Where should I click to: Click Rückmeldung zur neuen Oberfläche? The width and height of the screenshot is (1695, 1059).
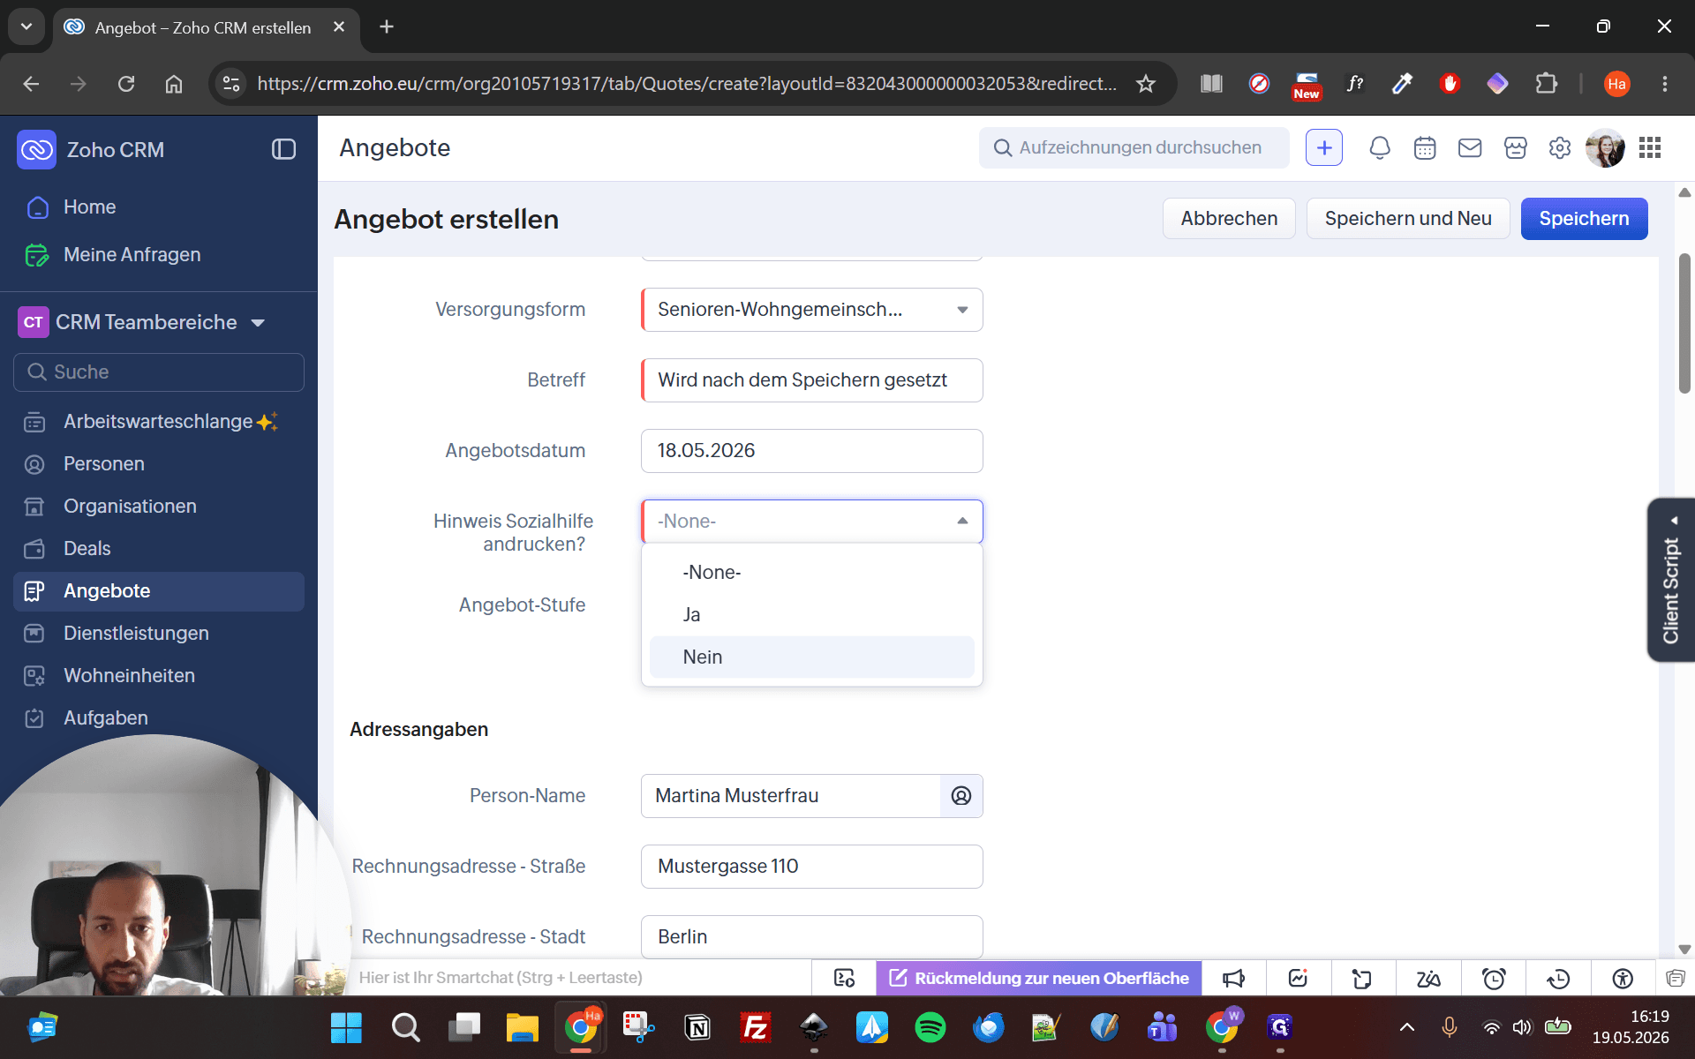(1039, 978)
